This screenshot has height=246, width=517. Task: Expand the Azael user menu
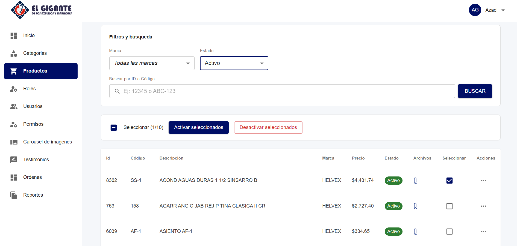point(504,10)
